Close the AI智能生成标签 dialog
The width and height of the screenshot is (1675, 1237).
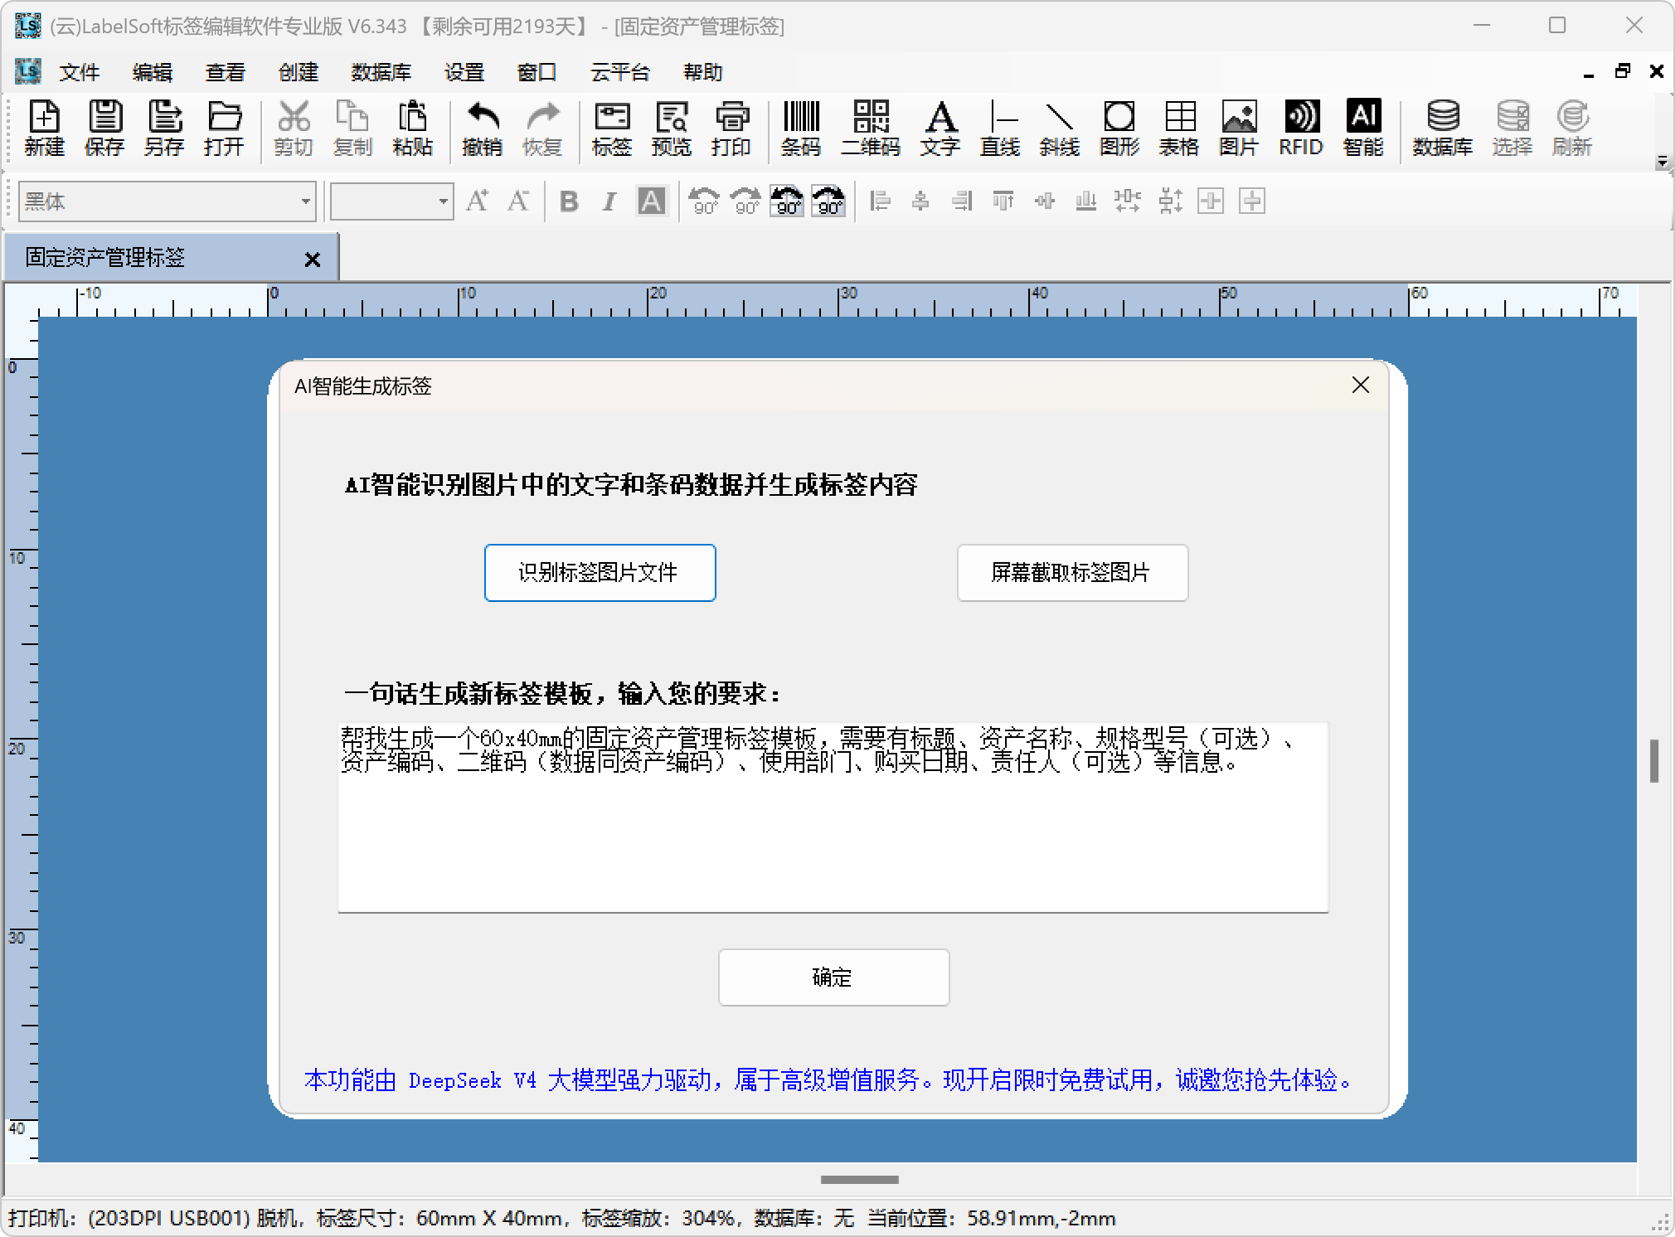pos(1361,386)
